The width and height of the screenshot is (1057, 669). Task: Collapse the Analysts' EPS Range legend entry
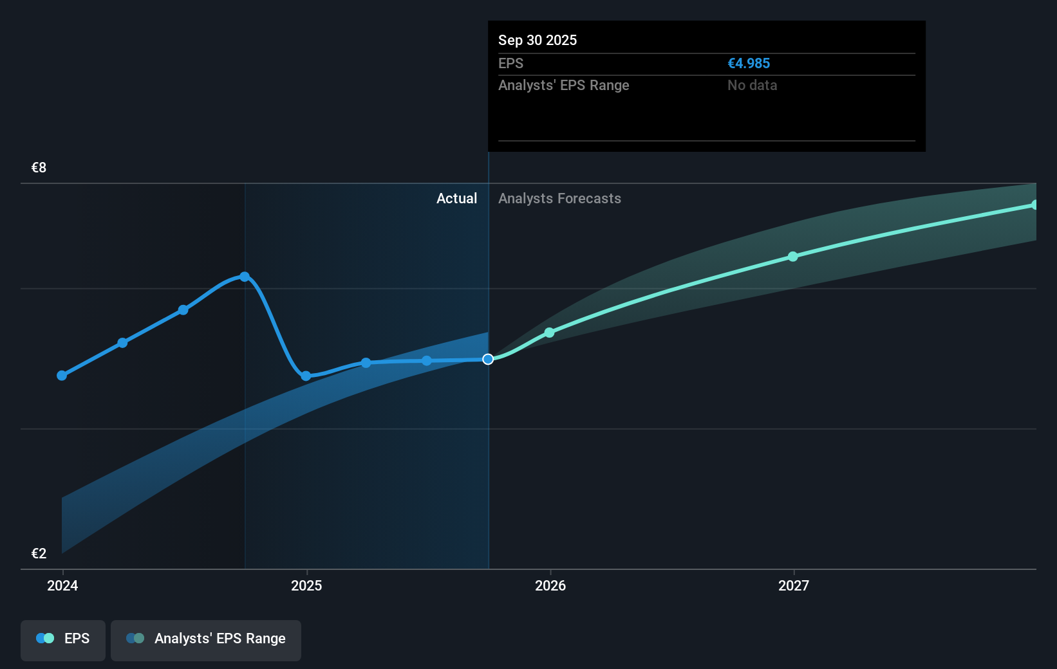point(205,639)
